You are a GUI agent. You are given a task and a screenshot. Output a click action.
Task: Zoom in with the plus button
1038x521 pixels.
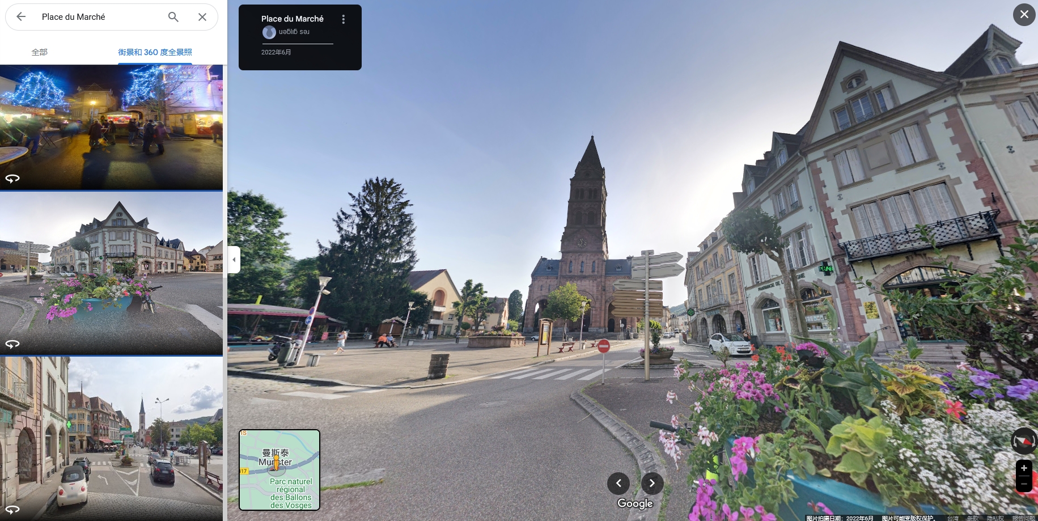point(1024,468)
